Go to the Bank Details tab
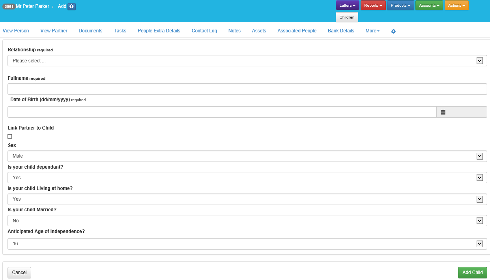This screenshot has width=490, height=280. [x=341, y=31]
